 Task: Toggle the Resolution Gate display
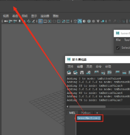click(x=50, y=21)
